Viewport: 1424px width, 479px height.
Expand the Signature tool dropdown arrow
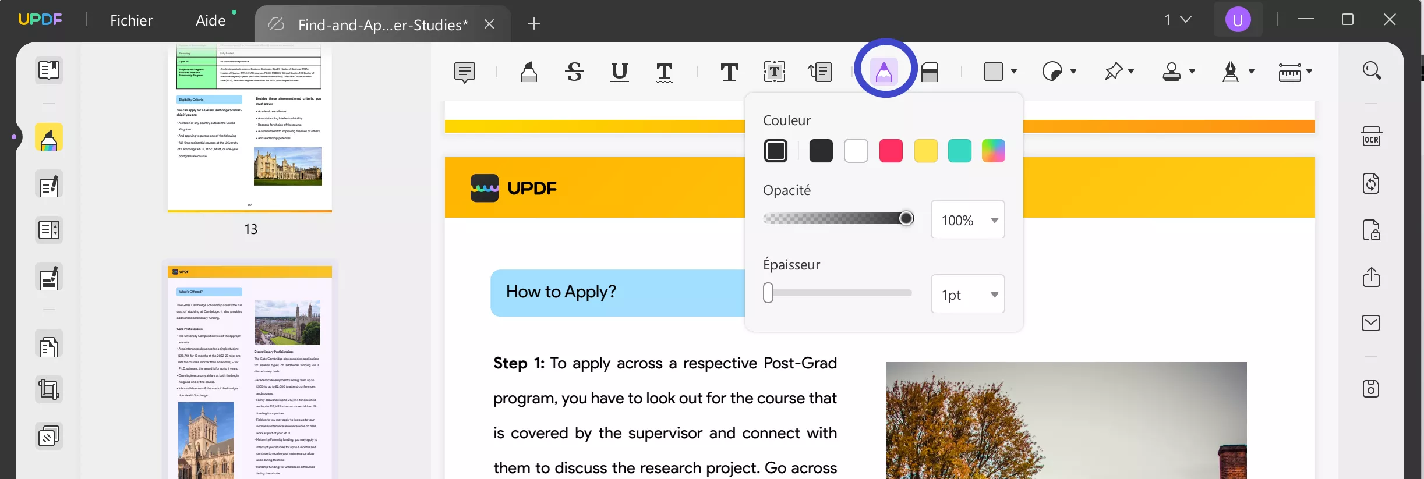pos(1252,72)
